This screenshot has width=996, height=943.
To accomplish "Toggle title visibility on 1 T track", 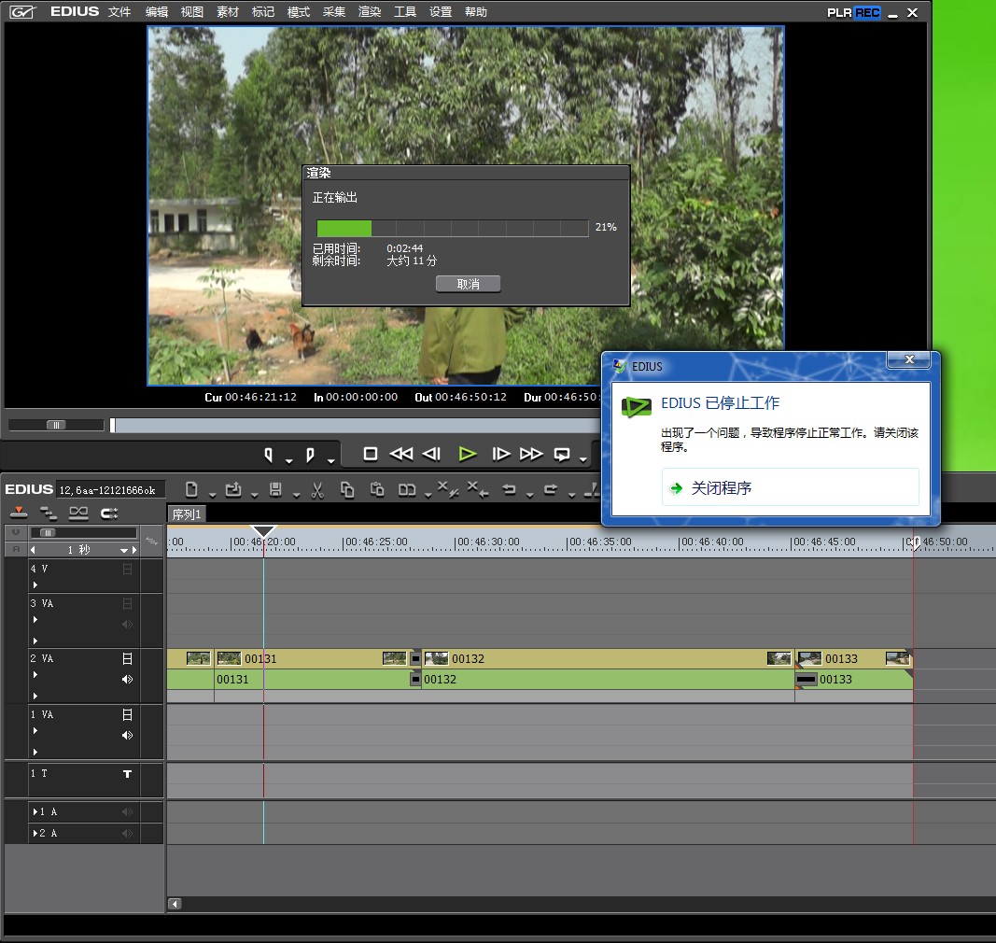I will point(127,774).
